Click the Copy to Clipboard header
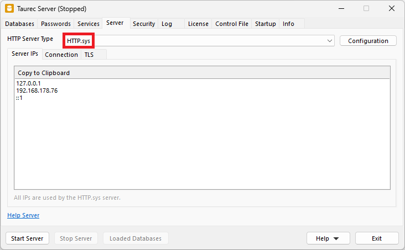This screenshot has height=250, width=405. [202, 73]
